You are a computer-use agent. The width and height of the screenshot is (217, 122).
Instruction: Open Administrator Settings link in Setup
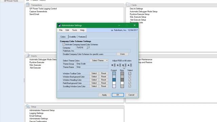[38, 119]
